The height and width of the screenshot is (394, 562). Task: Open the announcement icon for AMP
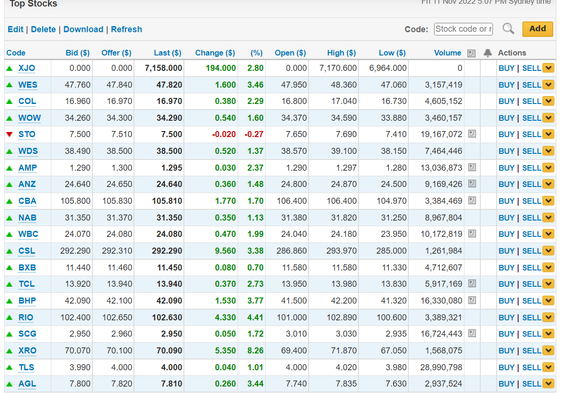[x=472, y=167]
